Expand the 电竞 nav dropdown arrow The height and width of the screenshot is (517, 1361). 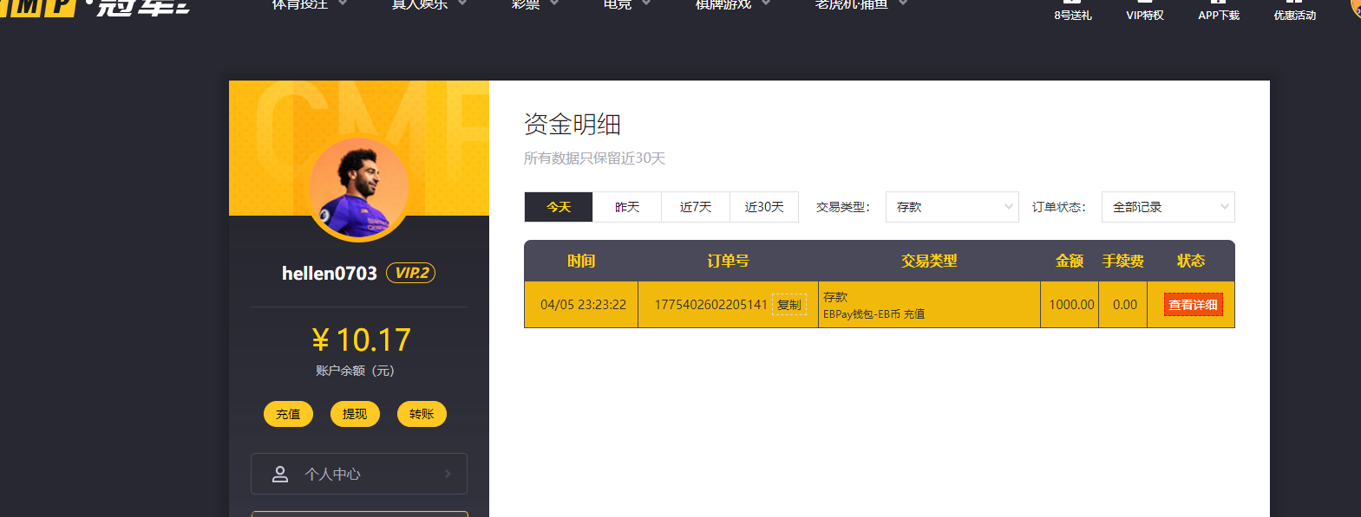click(x=646, y=3)
